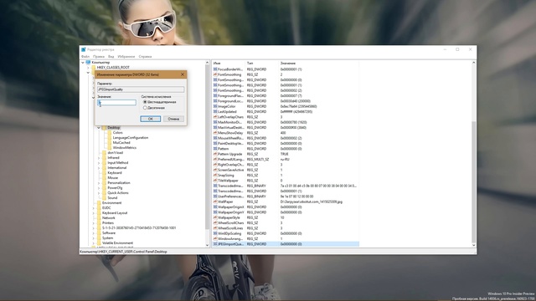Click the ScreenSaveActive string value icon
This screenshot has width=536, height=301.
click(215, 170)
